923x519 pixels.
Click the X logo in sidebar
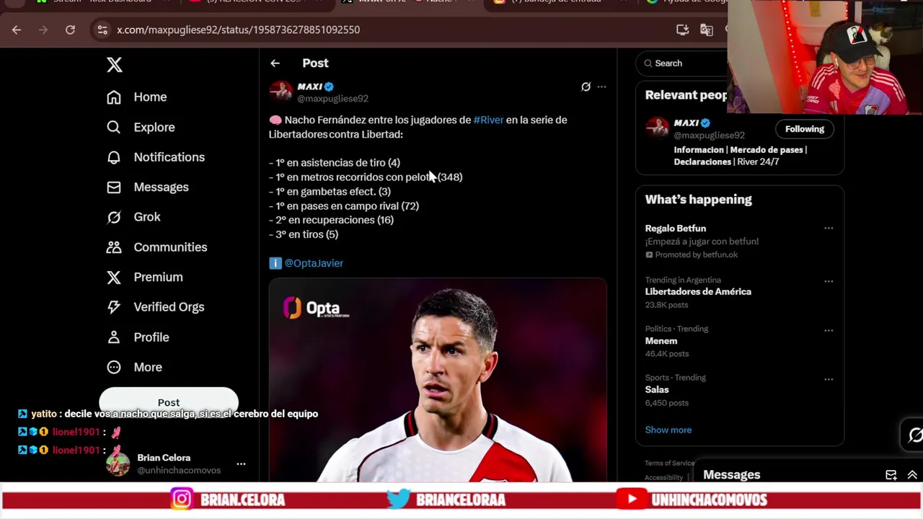[115, 65]
